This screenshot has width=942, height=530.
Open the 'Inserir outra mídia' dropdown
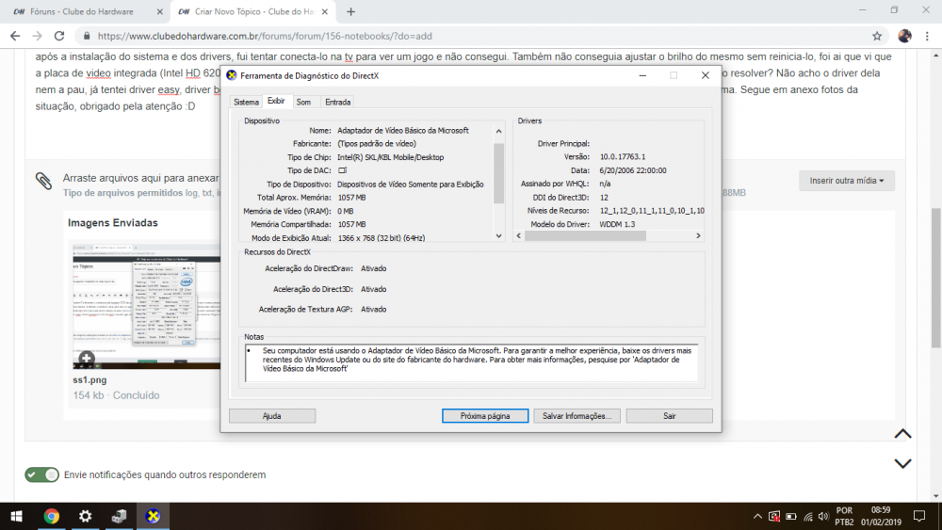click(846, 181)
